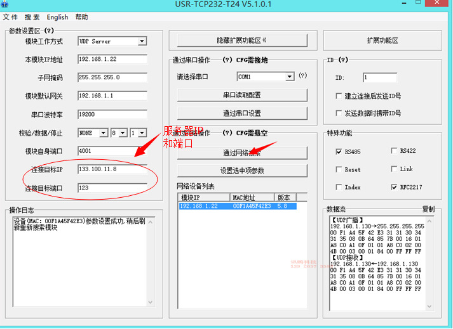453x329 pixels.
Task: Uncheck the RFC2217 checkbox
Action: pos(394,188)
